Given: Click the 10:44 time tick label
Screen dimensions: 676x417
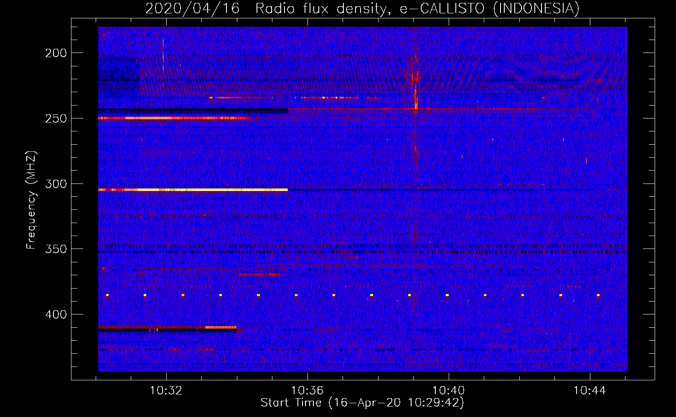Looking at the screenshot, I should tap(590, 391).
